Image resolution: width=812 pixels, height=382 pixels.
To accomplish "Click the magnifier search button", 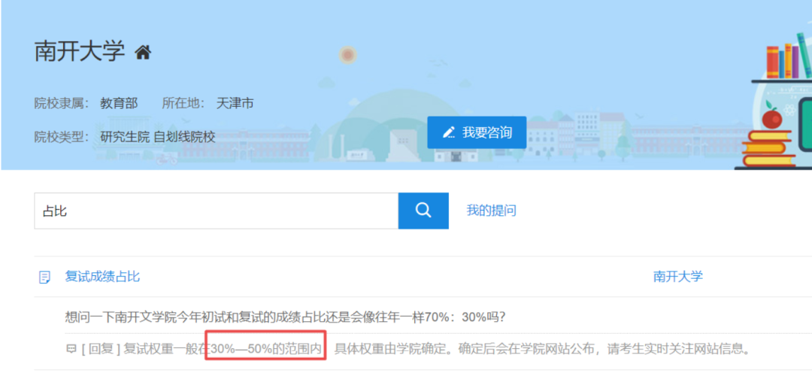I will pos(423,211).
